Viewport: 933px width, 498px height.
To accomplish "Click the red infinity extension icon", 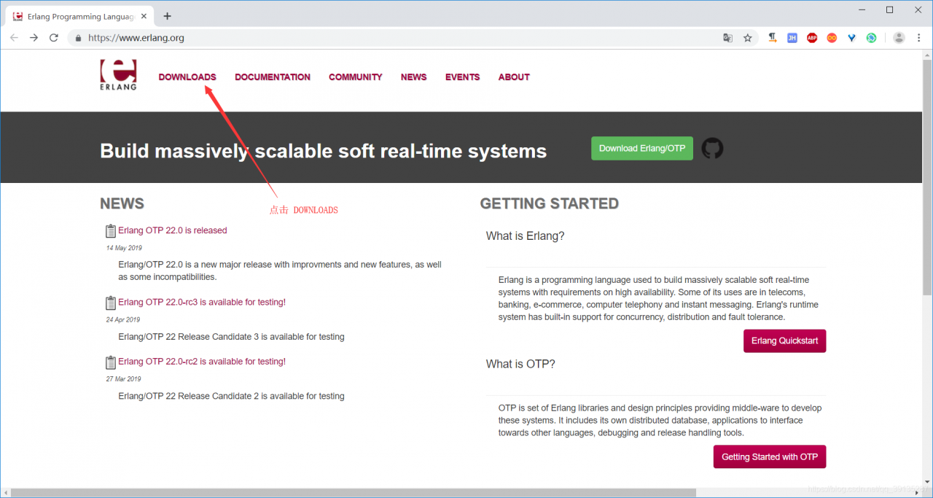I will click(x=832, y=38).
